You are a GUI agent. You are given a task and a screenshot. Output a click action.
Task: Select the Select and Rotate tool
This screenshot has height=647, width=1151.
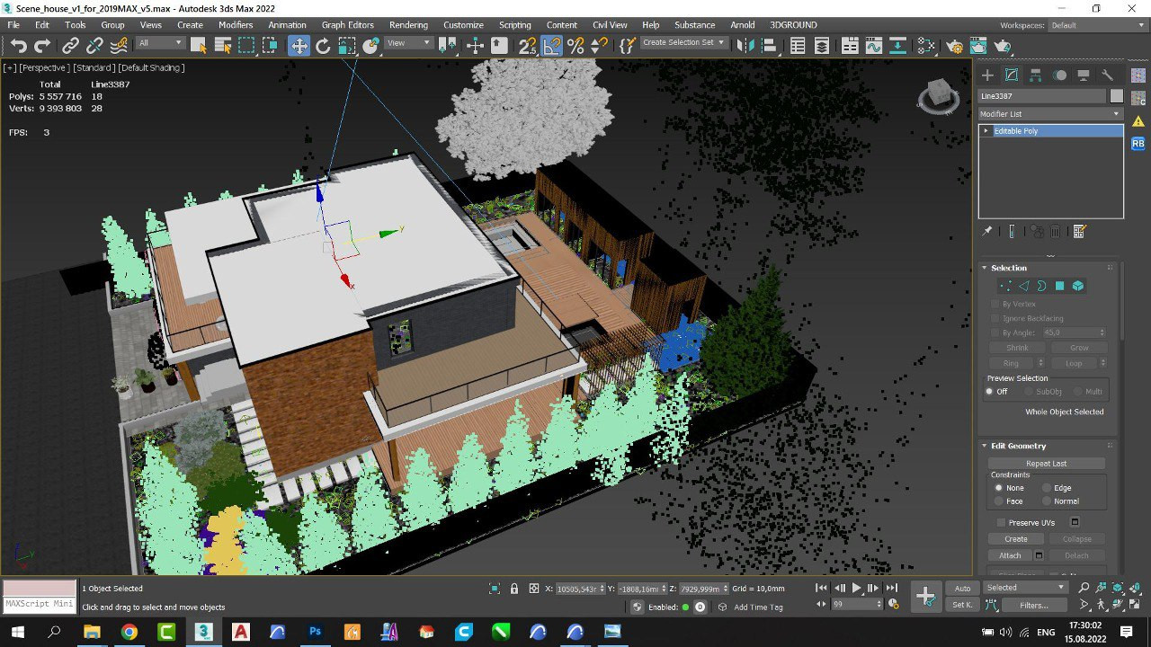(323, 46)
